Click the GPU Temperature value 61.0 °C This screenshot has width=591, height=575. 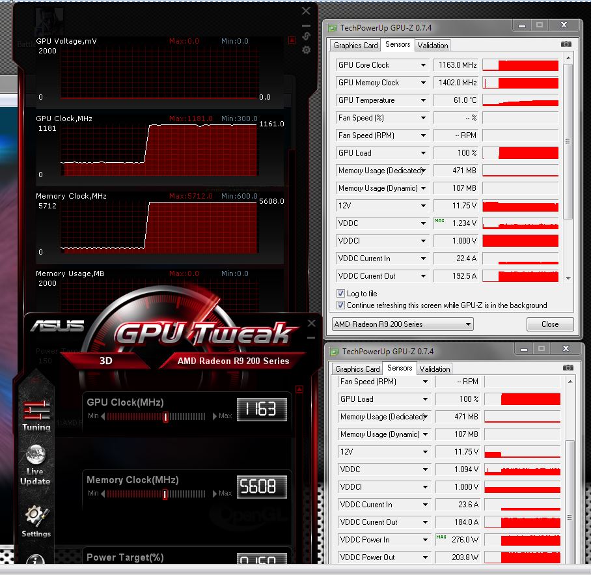[x=456, y=100]
